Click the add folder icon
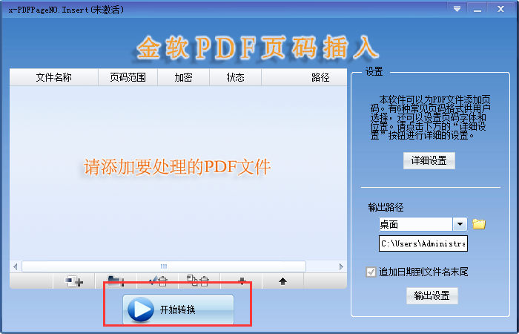519x334 pixels. pos(116,281)
